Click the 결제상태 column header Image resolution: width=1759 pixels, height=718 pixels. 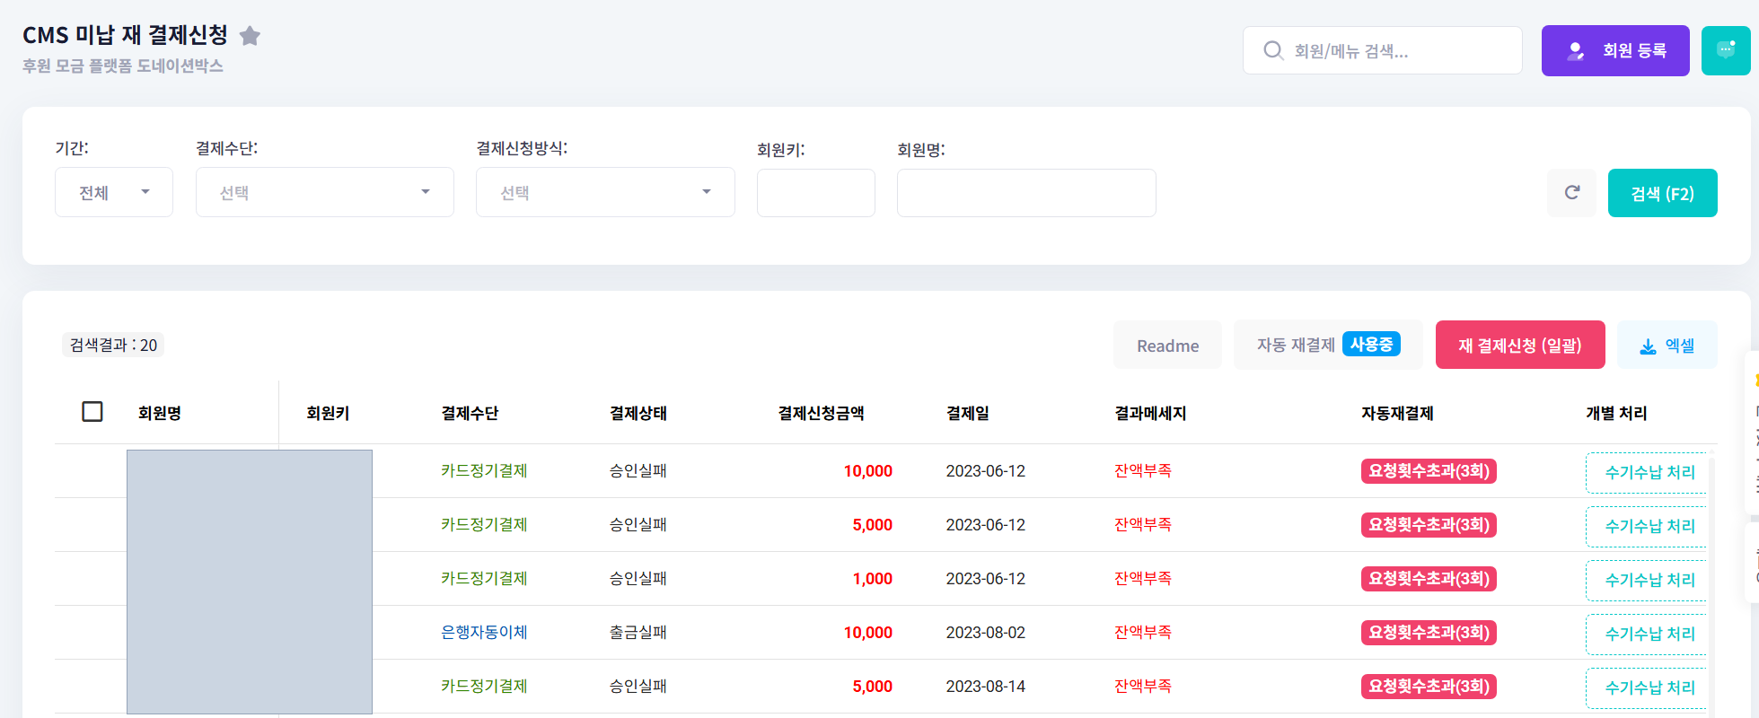click(638, 413)
